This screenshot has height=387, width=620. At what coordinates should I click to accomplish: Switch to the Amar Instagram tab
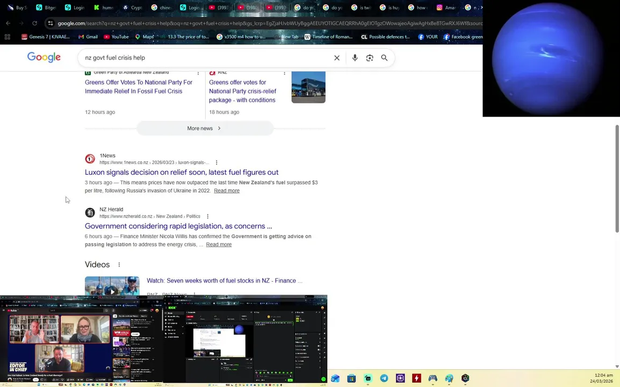(445, 8)
